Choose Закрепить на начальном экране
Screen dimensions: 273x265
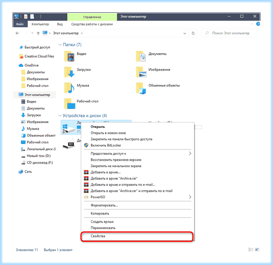[x=137, y=166]
